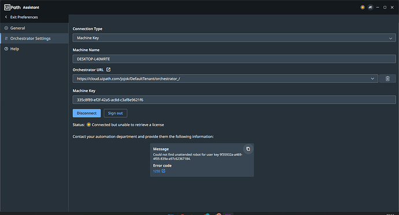Open the error code 1232 link
399x215 pixels.
(x=157, y=171)
